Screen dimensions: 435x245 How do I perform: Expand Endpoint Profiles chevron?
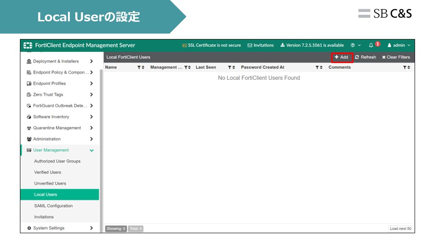coord(92,83)
